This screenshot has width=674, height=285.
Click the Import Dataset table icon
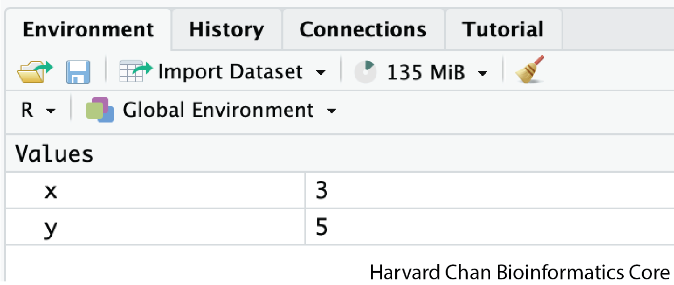136,71
